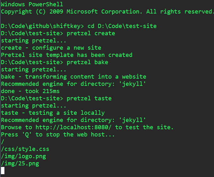Click the 'pretzel taste' command text

point(89,98)
